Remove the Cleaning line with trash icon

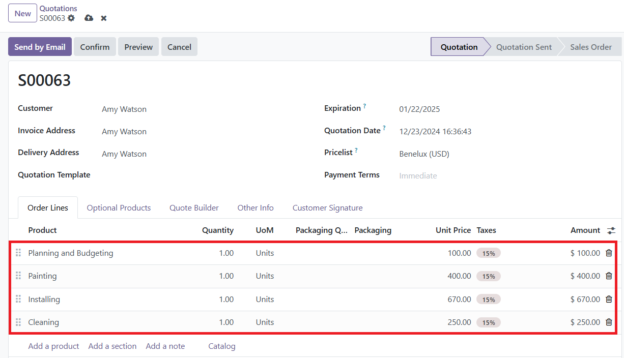(x=609, y=322)
